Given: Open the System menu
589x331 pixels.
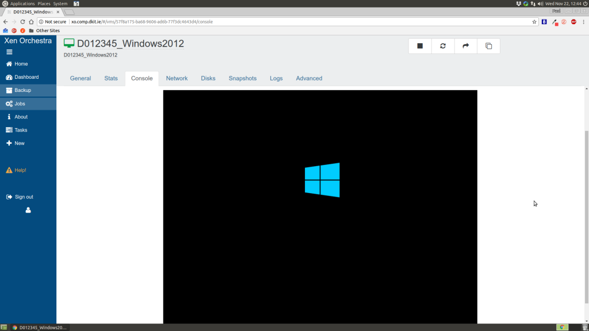Looking at the screenshot, I should click(60, 3).
